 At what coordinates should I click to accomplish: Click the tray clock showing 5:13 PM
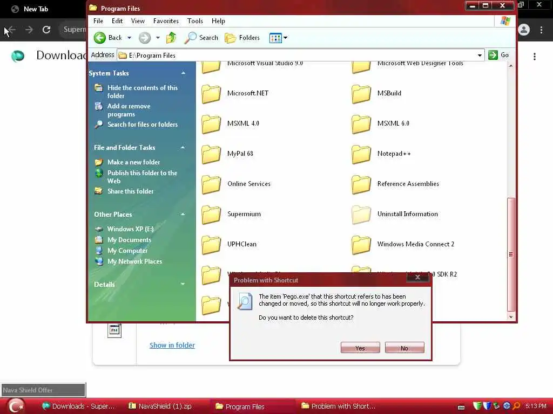[x=536, y=406]
